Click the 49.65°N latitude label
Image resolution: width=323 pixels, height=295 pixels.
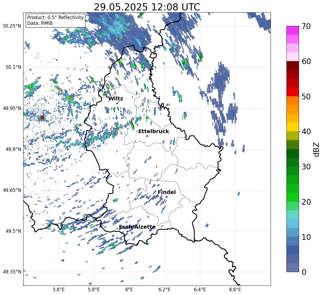click(12, 190)
